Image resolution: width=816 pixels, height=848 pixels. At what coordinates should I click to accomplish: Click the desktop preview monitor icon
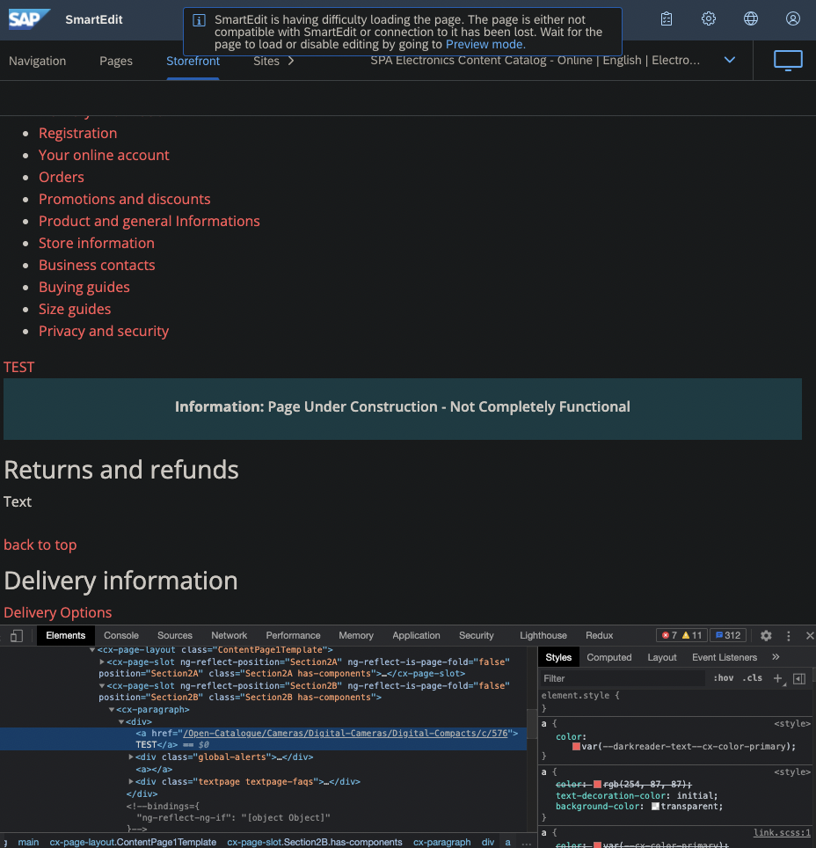coord(787,61)
